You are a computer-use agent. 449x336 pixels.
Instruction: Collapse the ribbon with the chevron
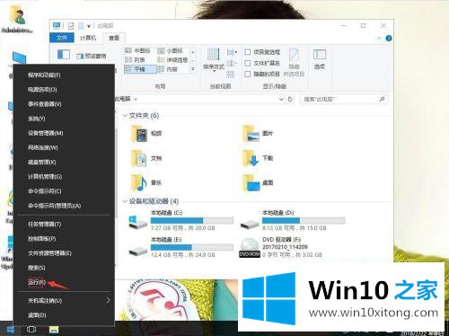point(379,39)
